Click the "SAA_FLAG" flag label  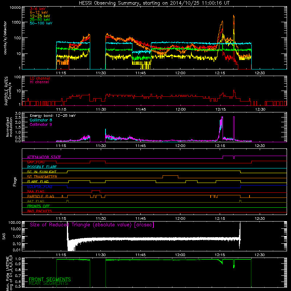36,191
